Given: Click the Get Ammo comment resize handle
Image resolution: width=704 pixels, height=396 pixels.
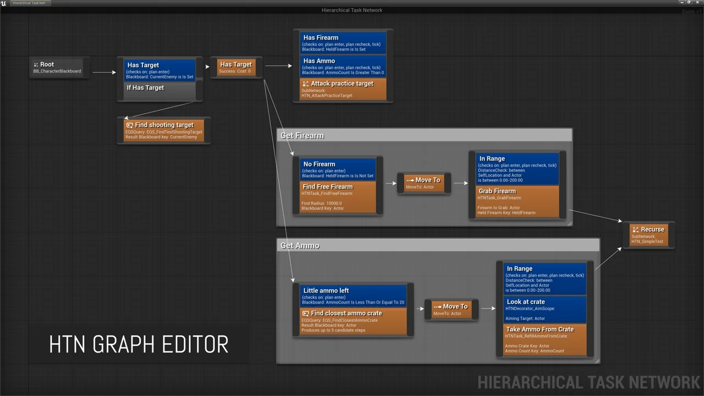Looking at the screenshot, I should tap(597, 361).
